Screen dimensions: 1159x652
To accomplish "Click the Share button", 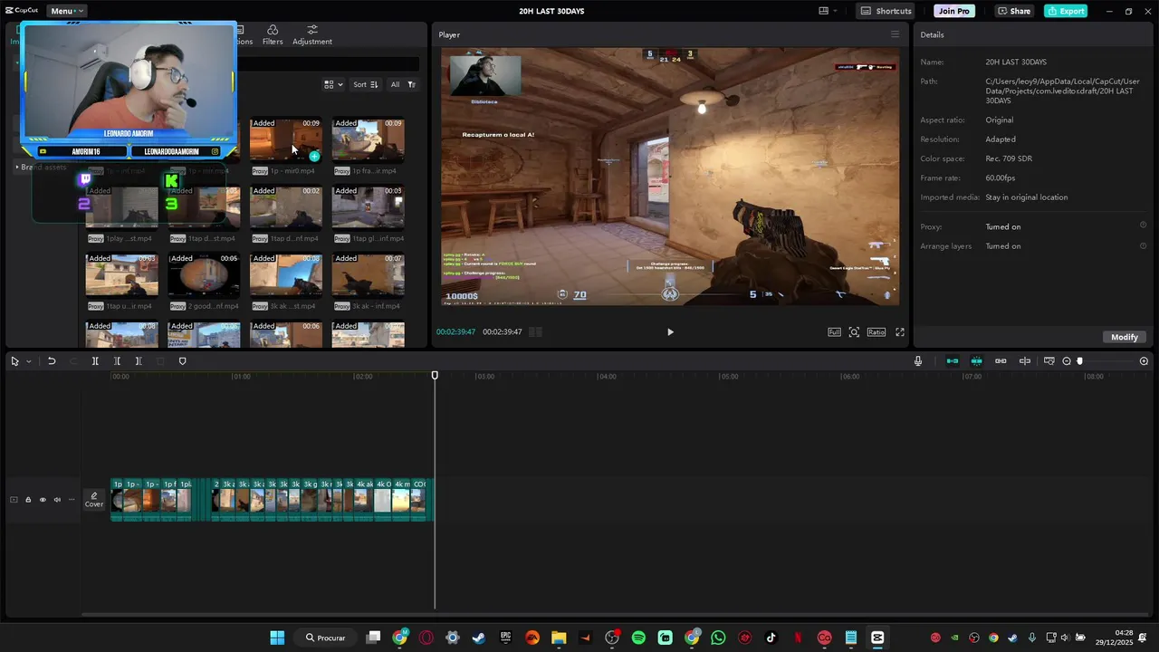I will point(1014,11).
